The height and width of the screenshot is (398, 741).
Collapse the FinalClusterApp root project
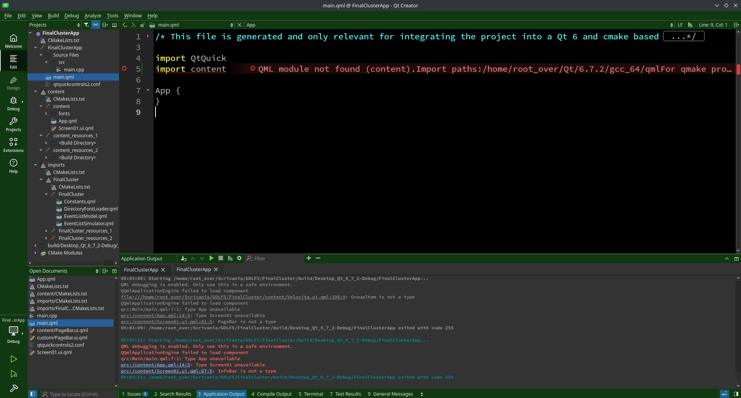point(30,33)
